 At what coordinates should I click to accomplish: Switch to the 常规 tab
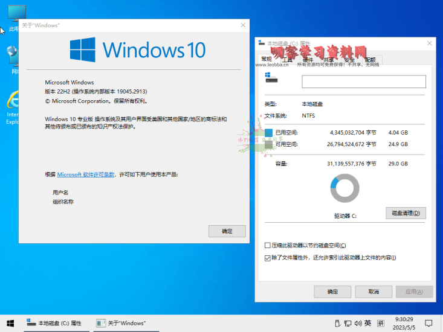pos(267,59)
